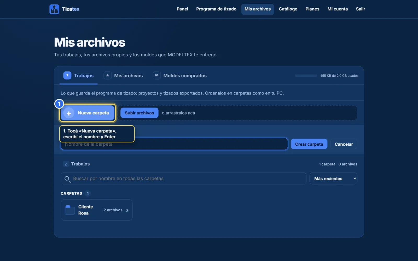Click the A badge icon of Mis archivos tab
Screen dimensions: 418x261
point(107,75)
